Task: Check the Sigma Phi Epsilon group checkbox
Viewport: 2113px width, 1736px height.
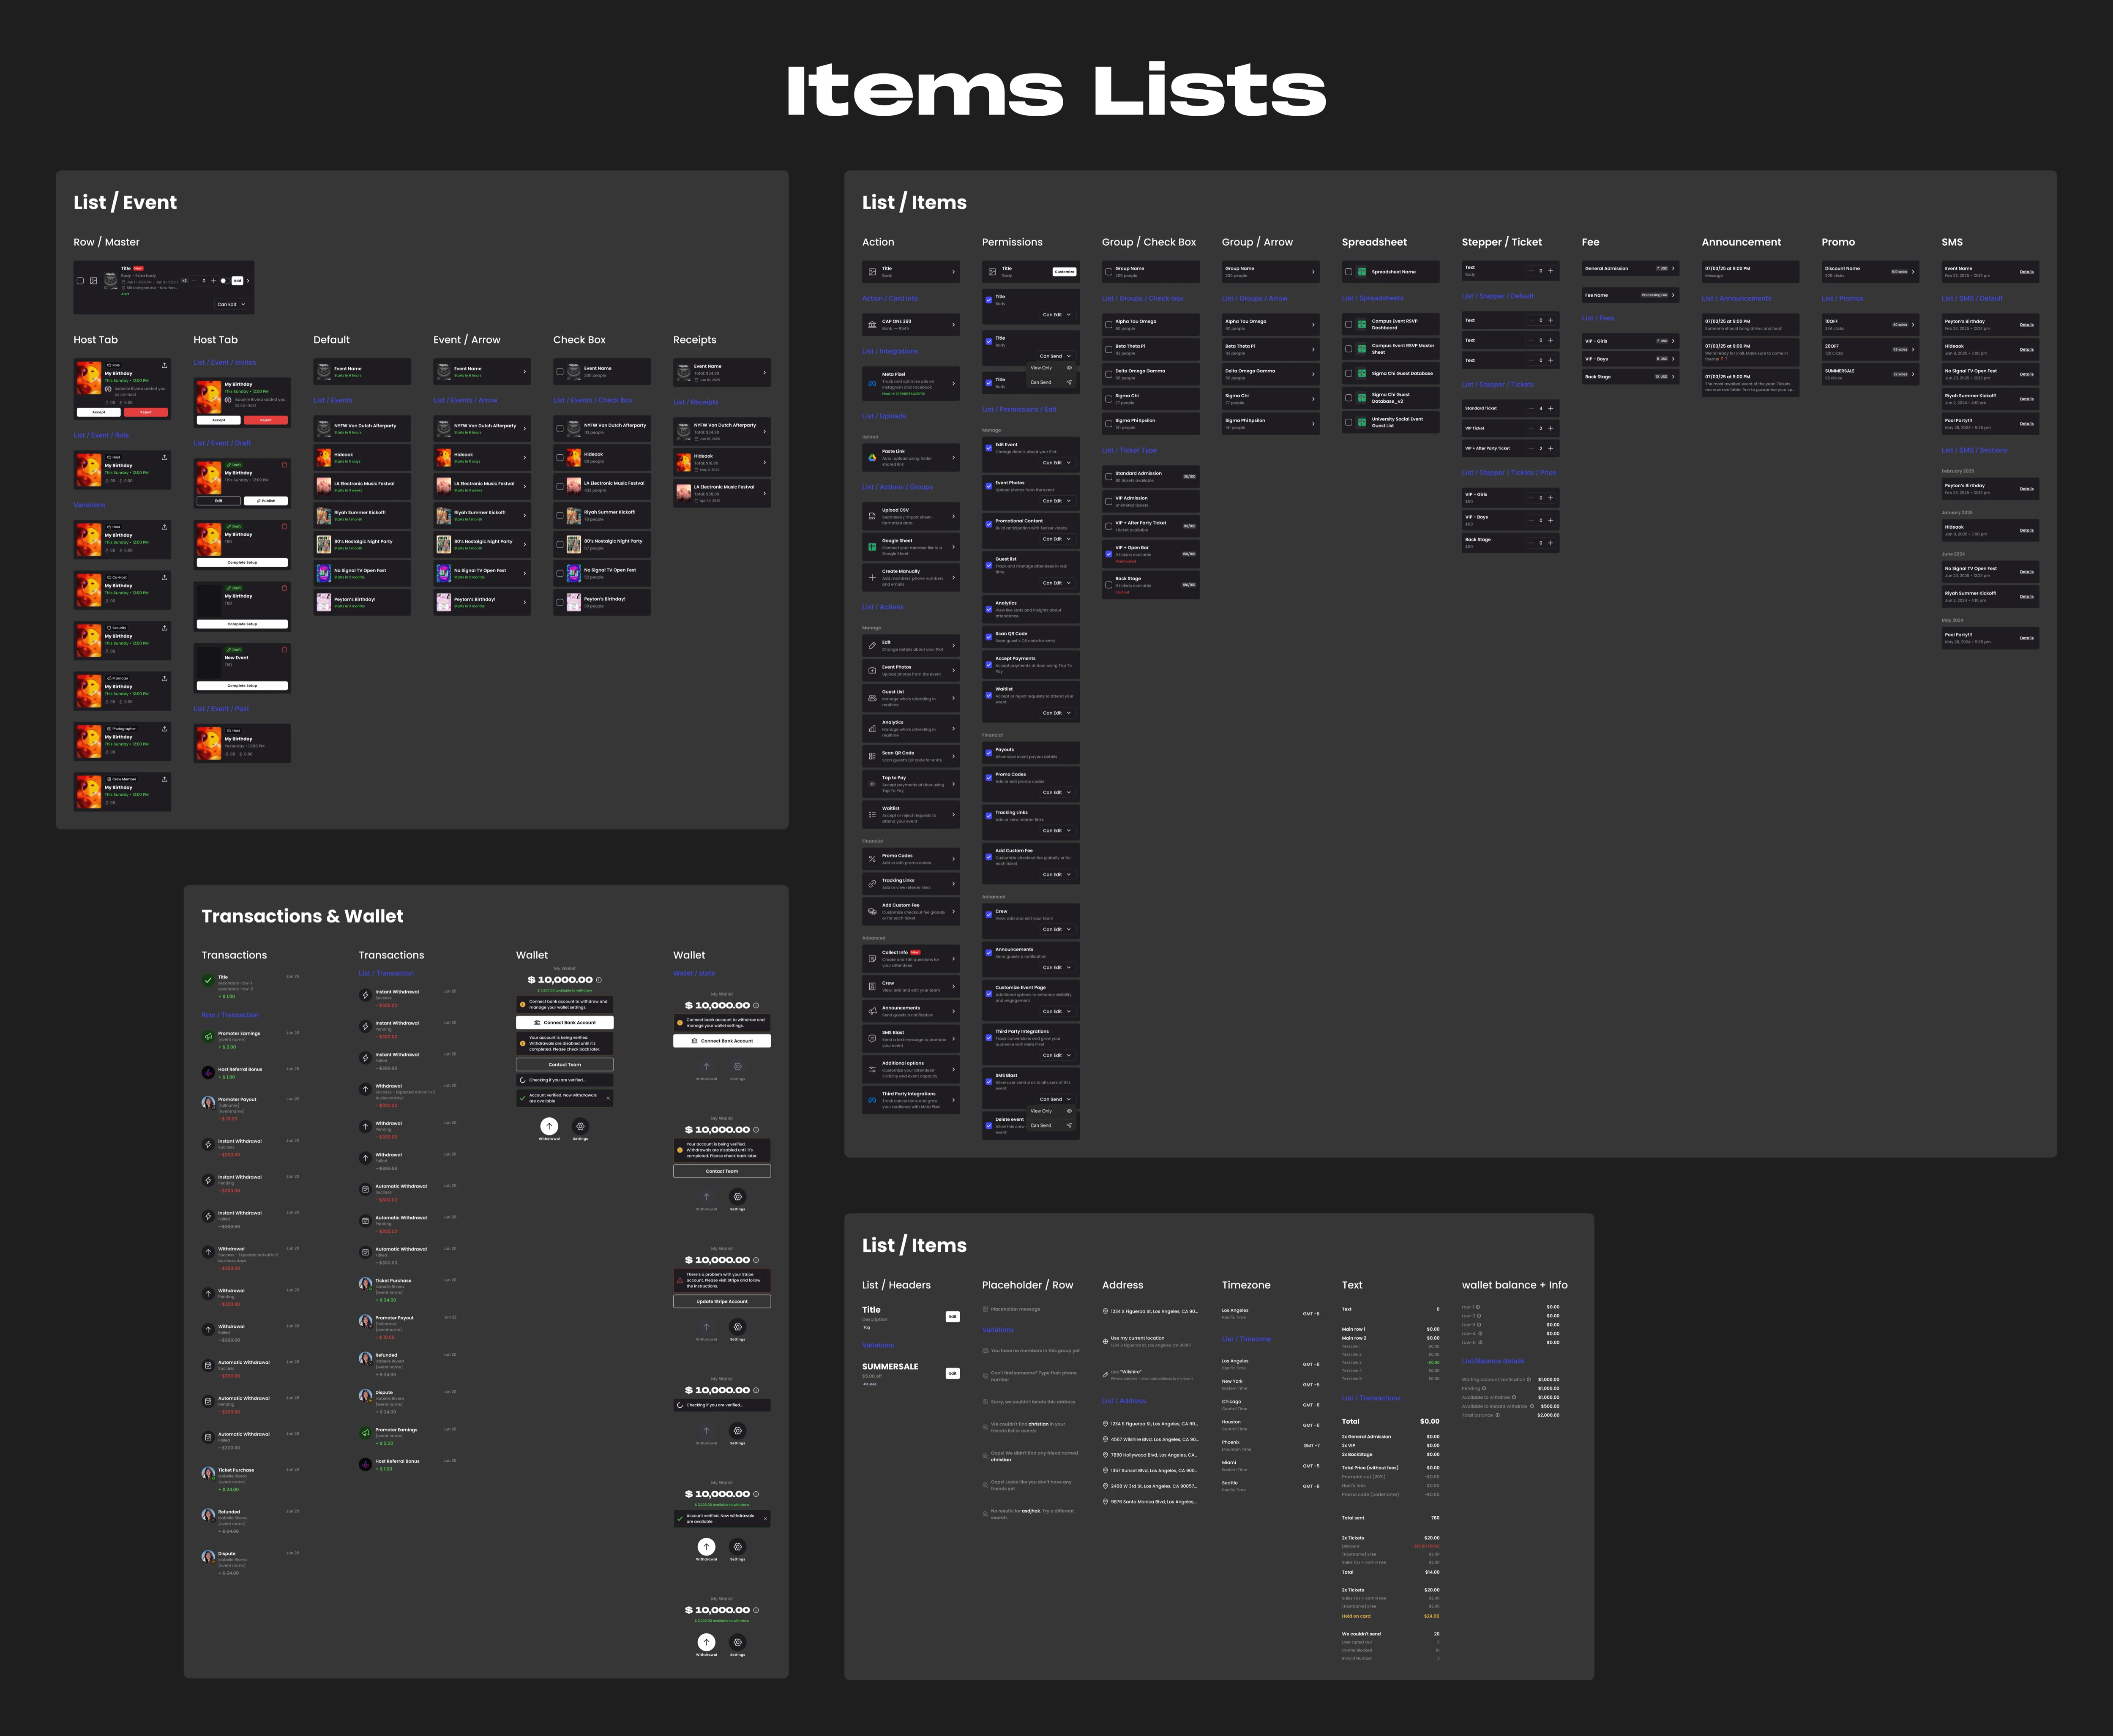Action: pos(1108,424)
